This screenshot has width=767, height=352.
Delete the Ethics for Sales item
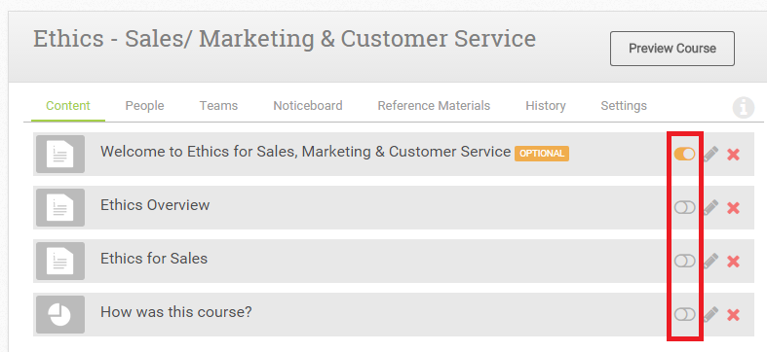point(733,262)
